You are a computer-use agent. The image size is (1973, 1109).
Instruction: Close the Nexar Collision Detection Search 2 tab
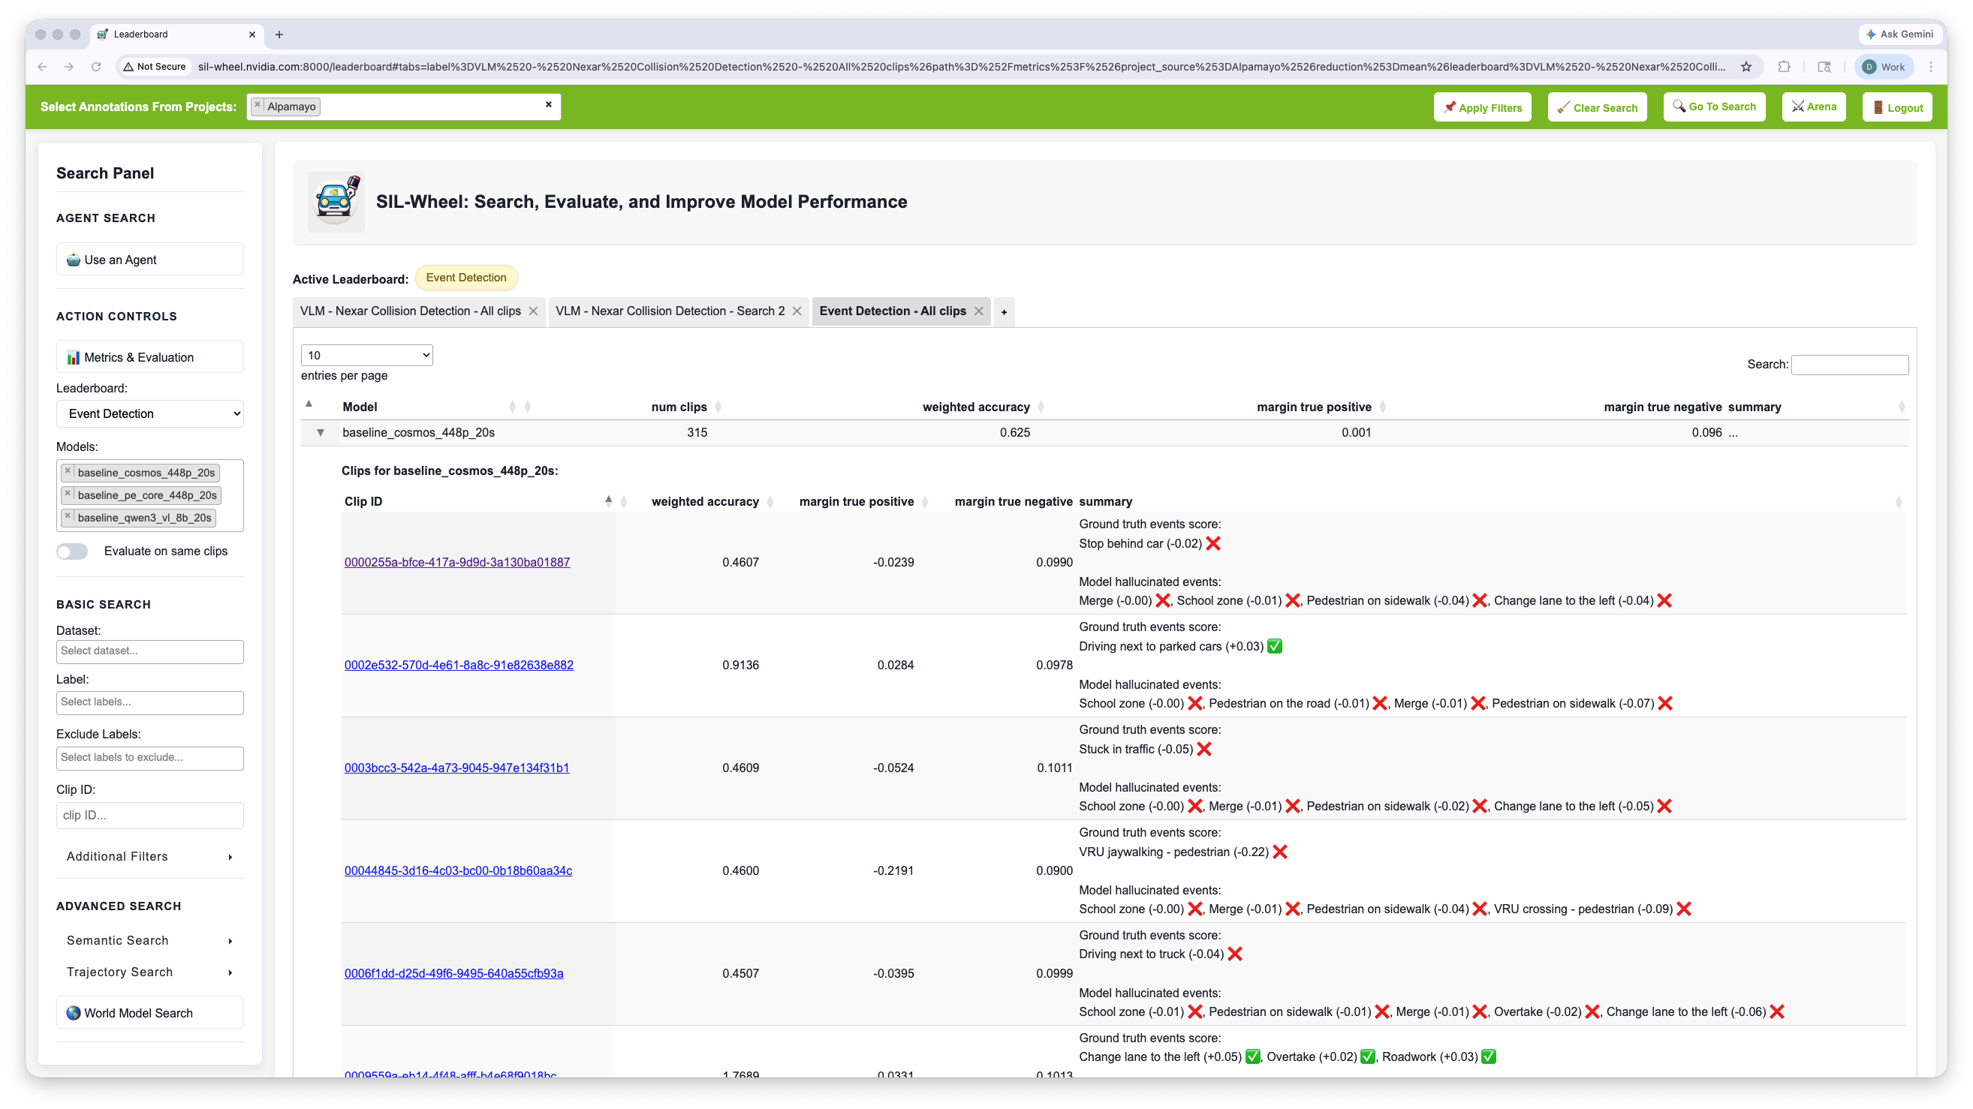pos(797,311)
